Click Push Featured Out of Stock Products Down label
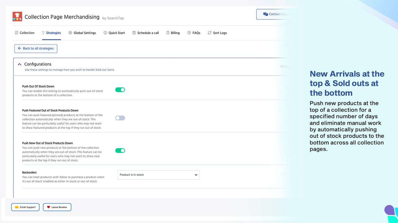 [x=50, y=110]
